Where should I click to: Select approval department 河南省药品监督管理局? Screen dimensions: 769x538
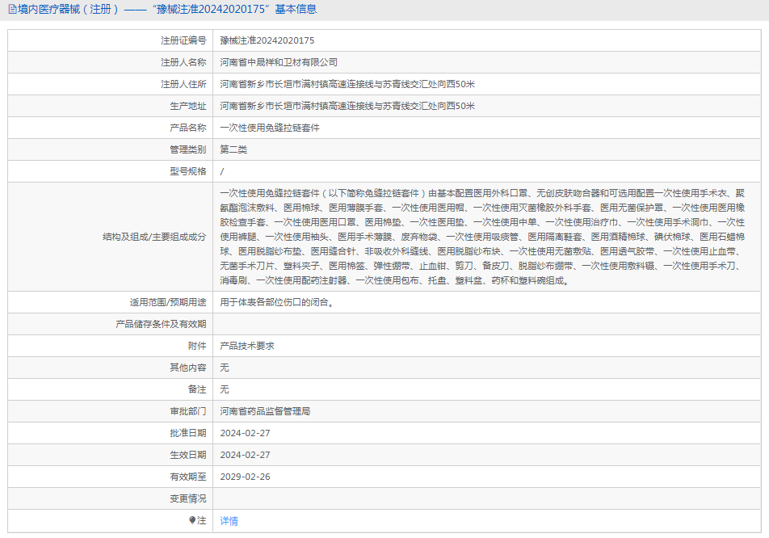tap(265, 411)
